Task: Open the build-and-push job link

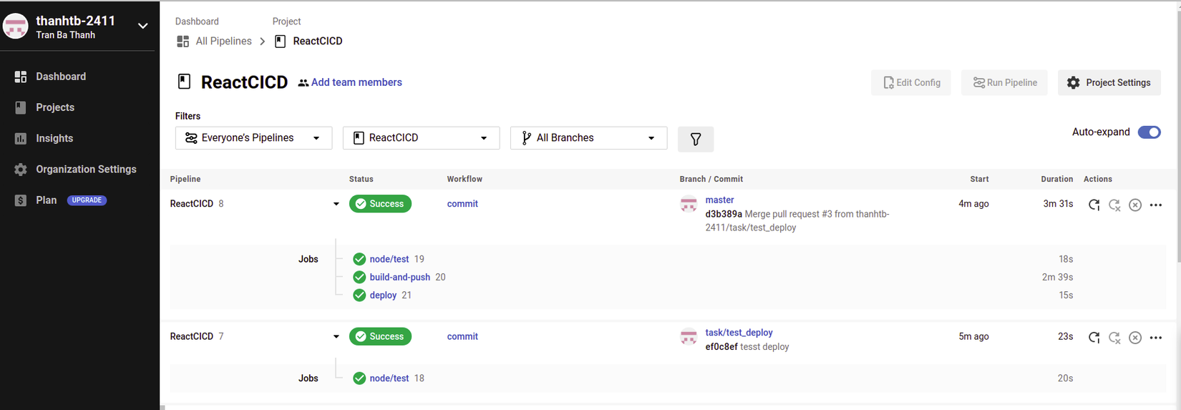Action: [399, 277]
